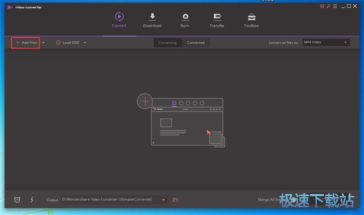Switch to the Download section

[x=152, y=20]
